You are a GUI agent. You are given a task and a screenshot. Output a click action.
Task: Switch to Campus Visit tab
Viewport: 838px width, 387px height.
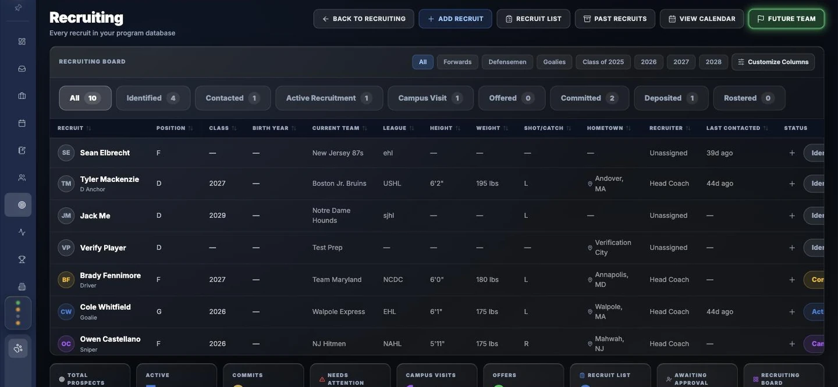click(x=431, y=98)
